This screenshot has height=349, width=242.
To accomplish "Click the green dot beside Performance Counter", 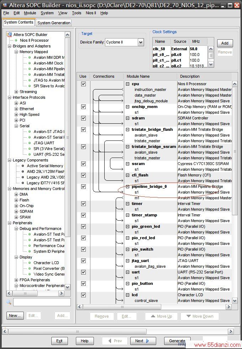I will click(x=30, y=246).
